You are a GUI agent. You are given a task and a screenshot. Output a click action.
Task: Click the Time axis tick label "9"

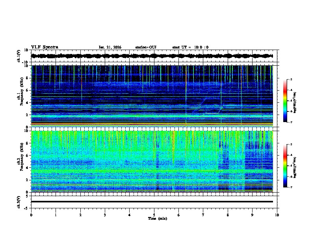tap(252, 215)
